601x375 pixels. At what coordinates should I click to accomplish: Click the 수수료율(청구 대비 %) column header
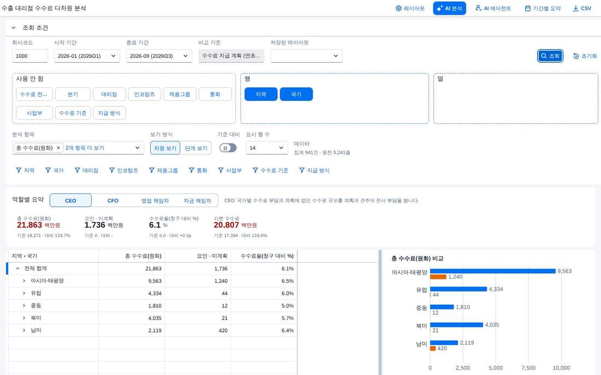click(264, 256)
